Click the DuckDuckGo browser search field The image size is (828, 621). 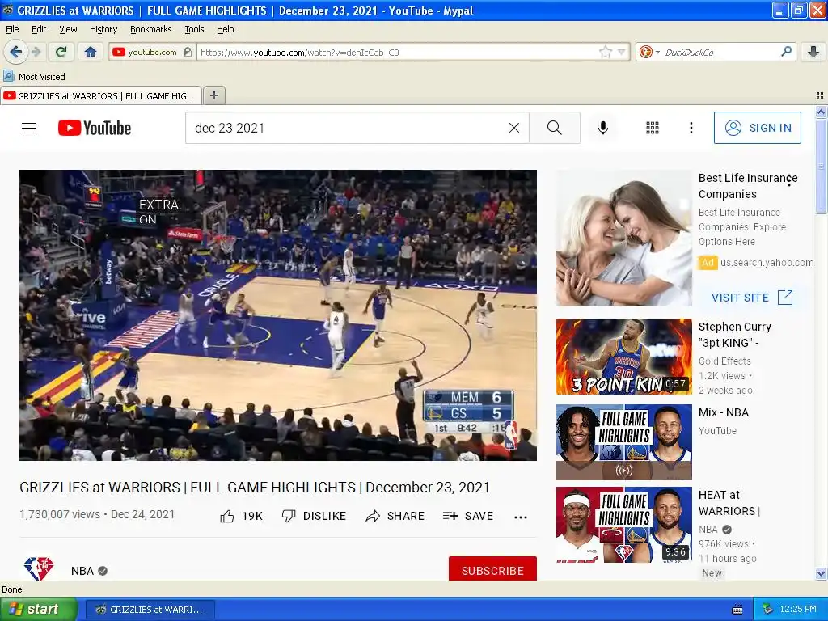click(x=720, y=52)
